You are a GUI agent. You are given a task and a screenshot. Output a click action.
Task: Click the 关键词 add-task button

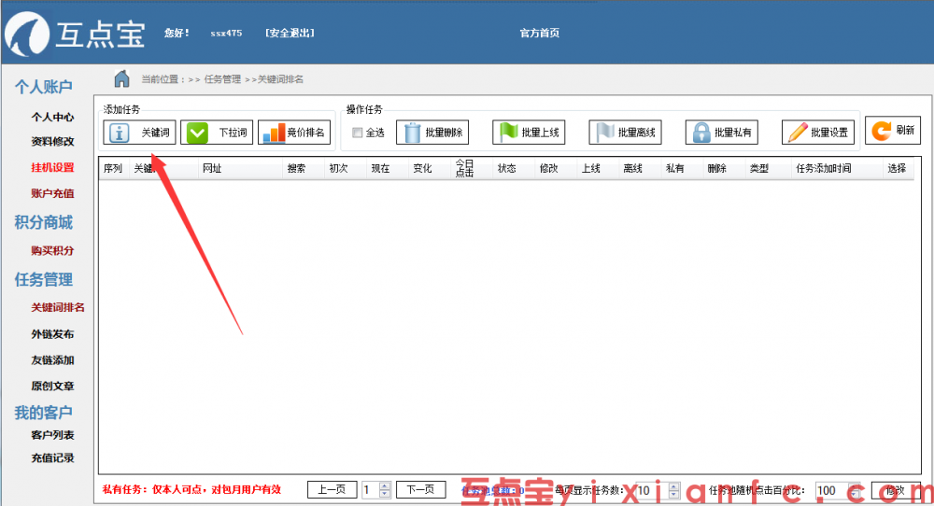point(139,133)
